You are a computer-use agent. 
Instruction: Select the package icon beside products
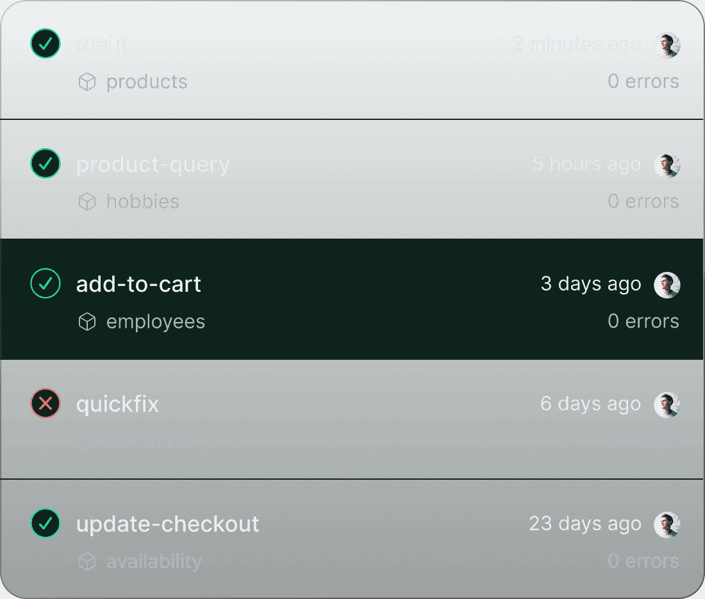pyautogui.click(x=87, y=81)
